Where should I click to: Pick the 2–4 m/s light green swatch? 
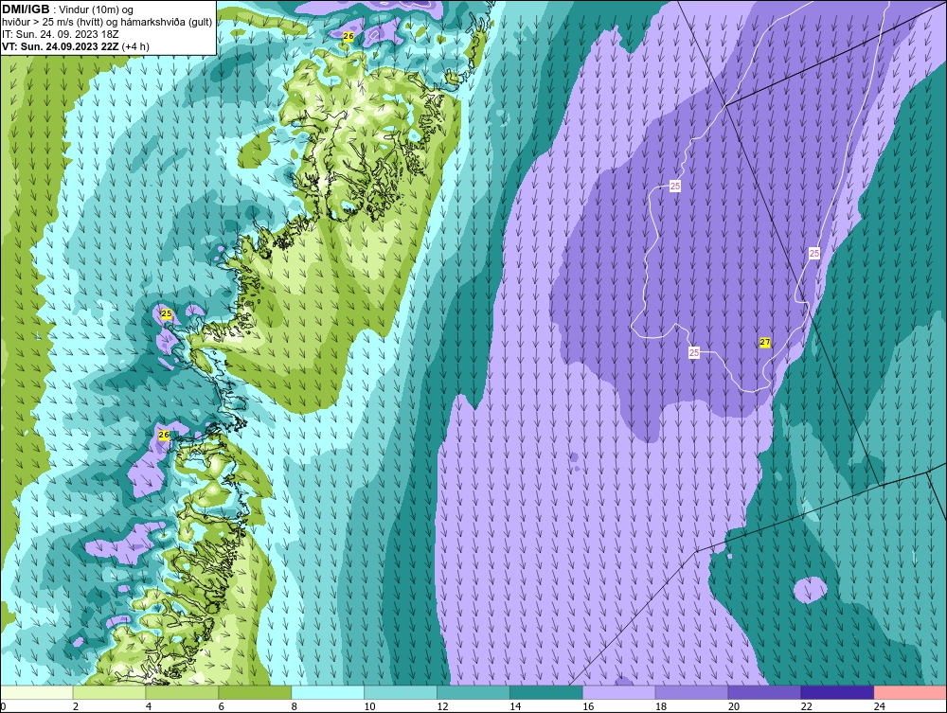(x=109, y=692)
